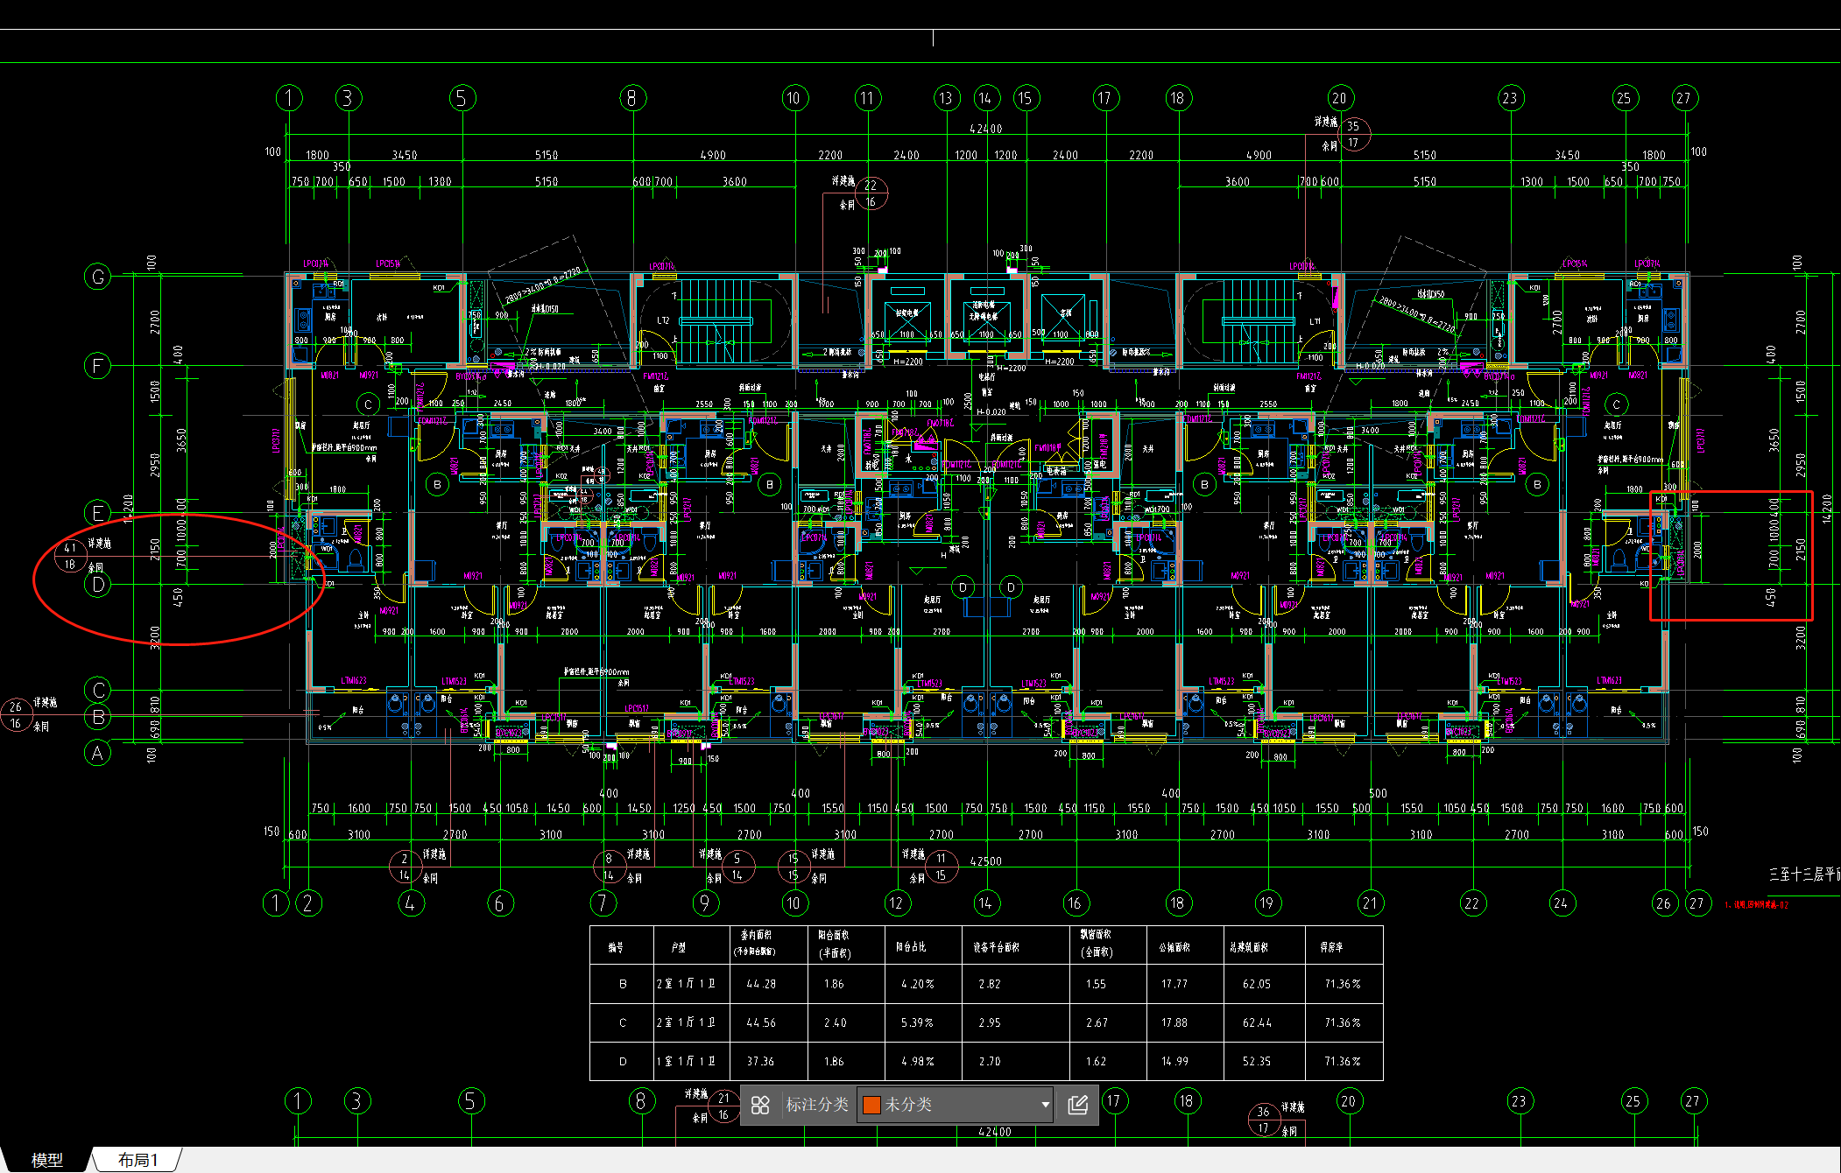Click table header 编号
The width and height of the screenshot is (1841, 1173).
tap(616, 947)
